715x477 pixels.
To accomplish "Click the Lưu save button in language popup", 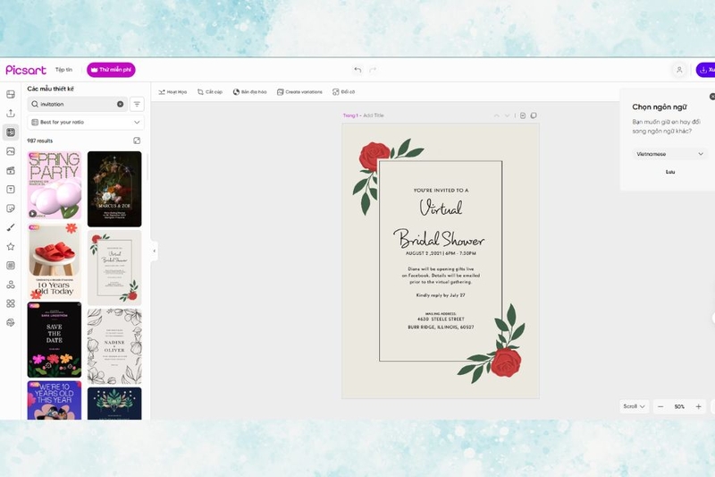I will coord(669,172).
